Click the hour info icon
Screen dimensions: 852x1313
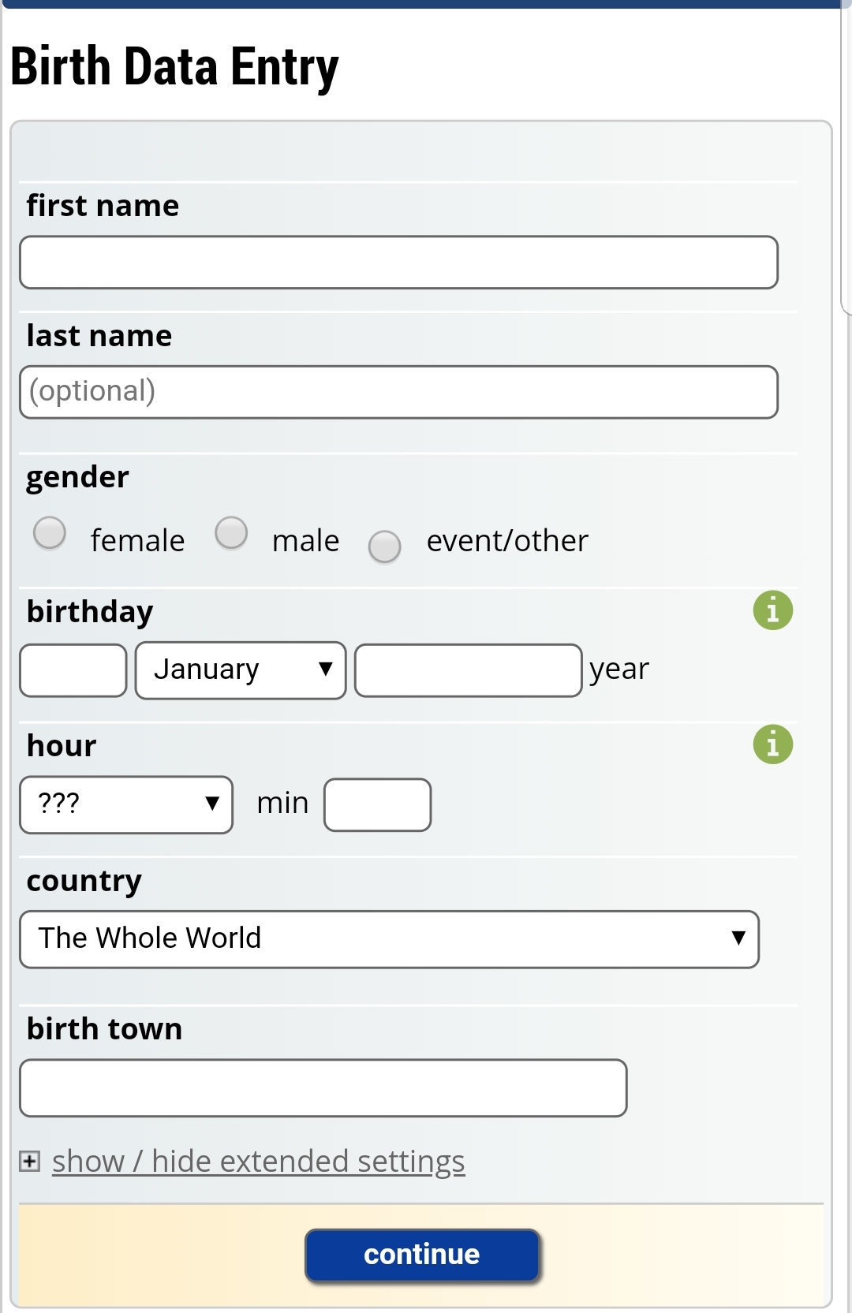tap(772, 744)
